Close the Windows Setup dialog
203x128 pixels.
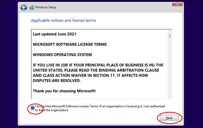tap(177, 4)
